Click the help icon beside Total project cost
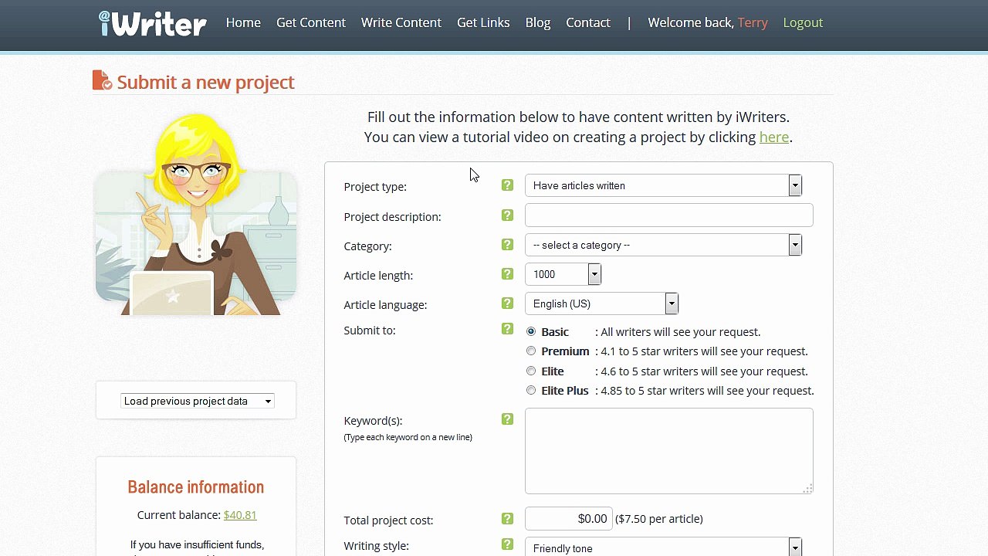 [507, 519]
